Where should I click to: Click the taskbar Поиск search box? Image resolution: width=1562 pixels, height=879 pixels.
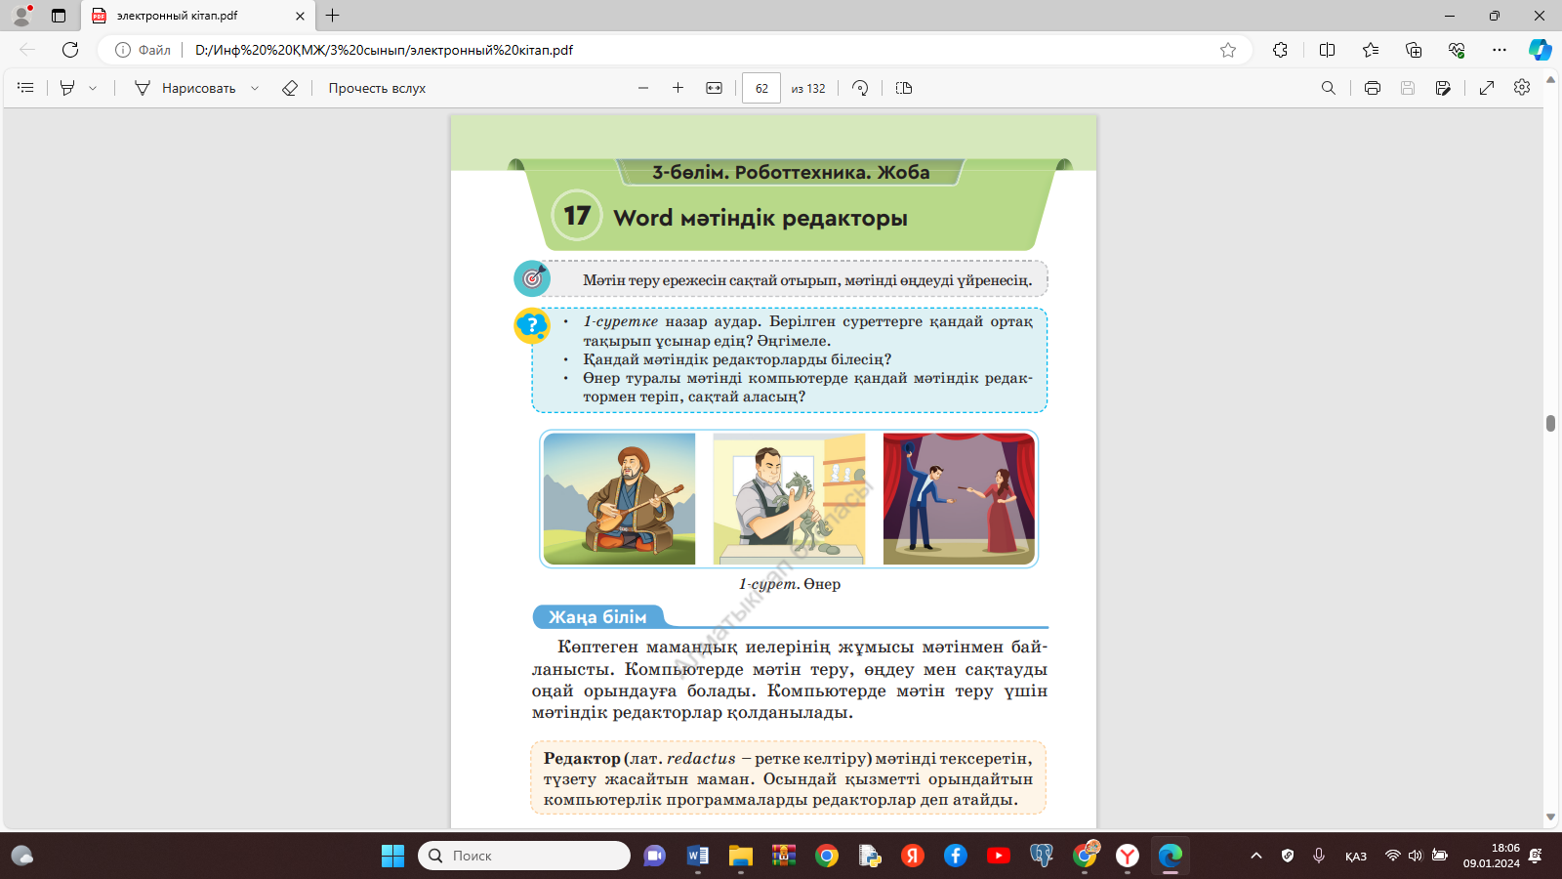pos(524,856)
